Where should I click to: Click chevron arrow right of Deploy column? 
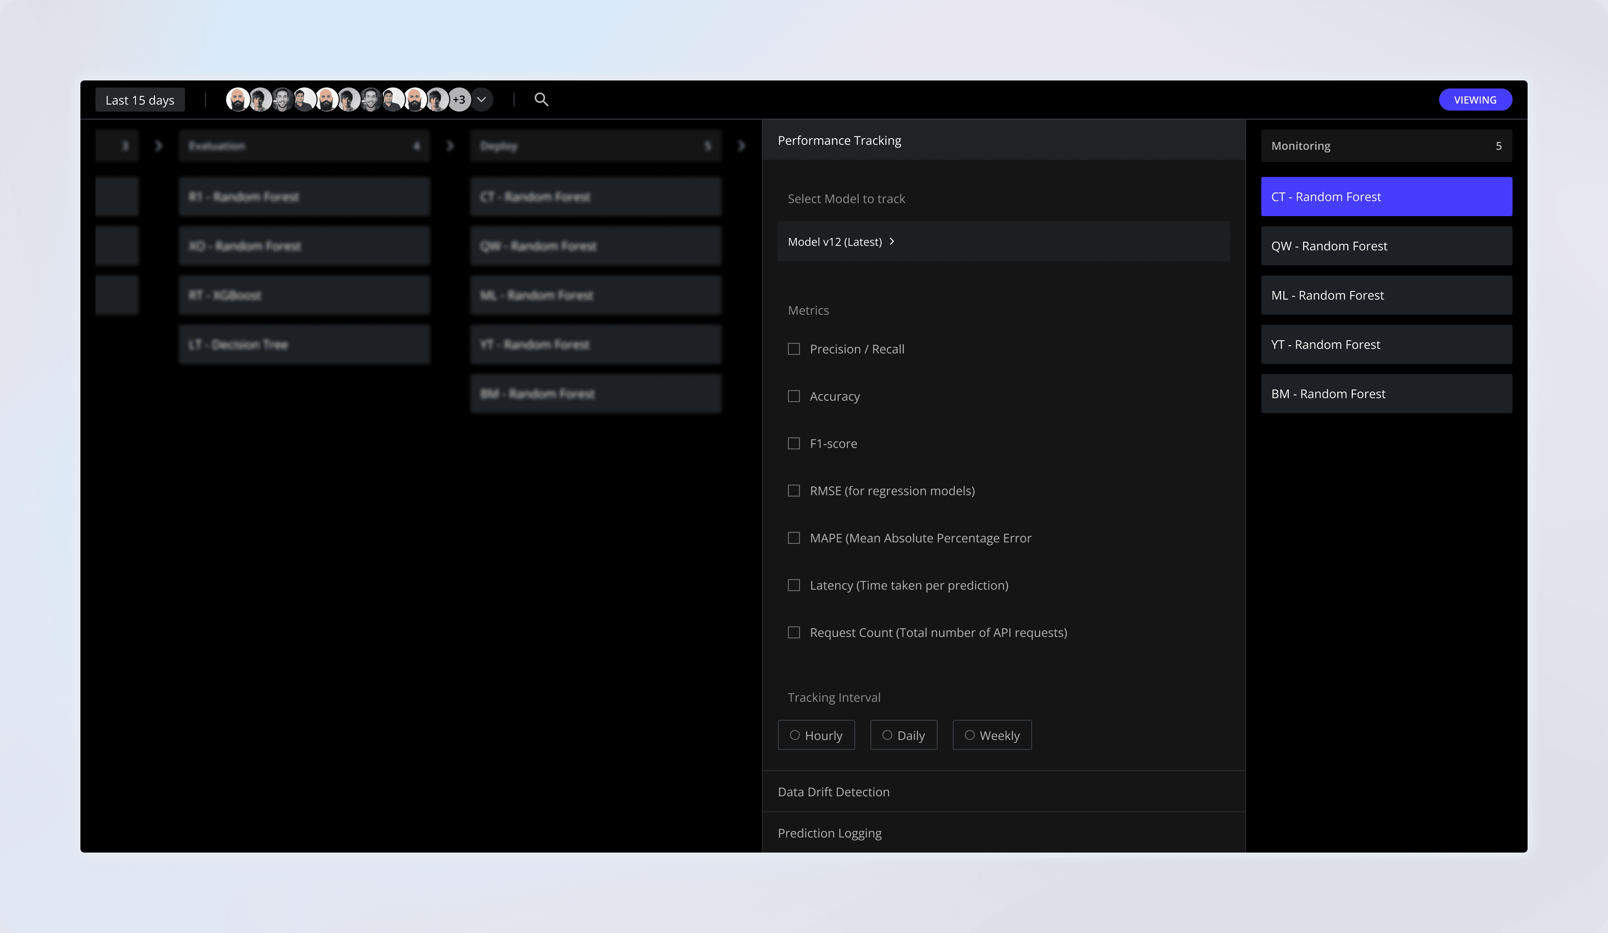pyautogui.click(x=741, y=146)
